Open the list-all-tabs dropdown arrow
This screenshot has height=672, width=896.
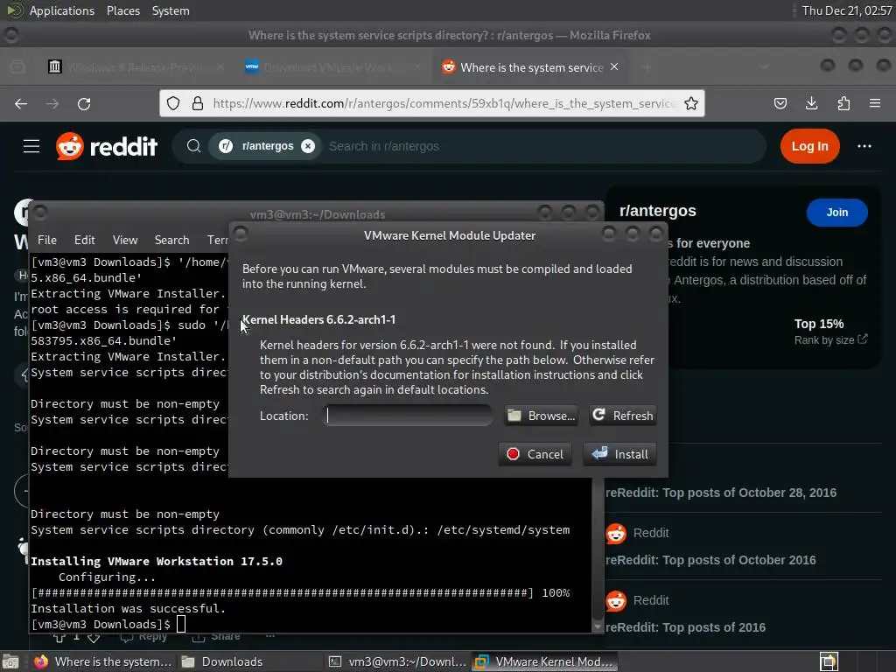(763, 67)
